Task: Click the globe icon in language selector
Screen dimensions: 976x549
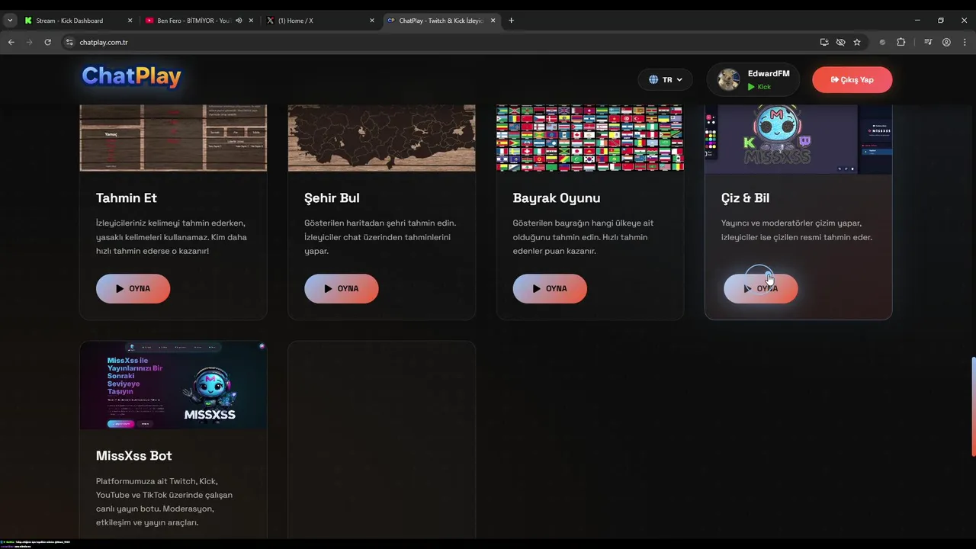Action: 653,79
